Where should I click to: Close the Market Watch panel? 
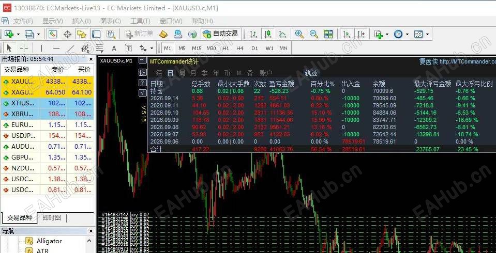point(91,59)
